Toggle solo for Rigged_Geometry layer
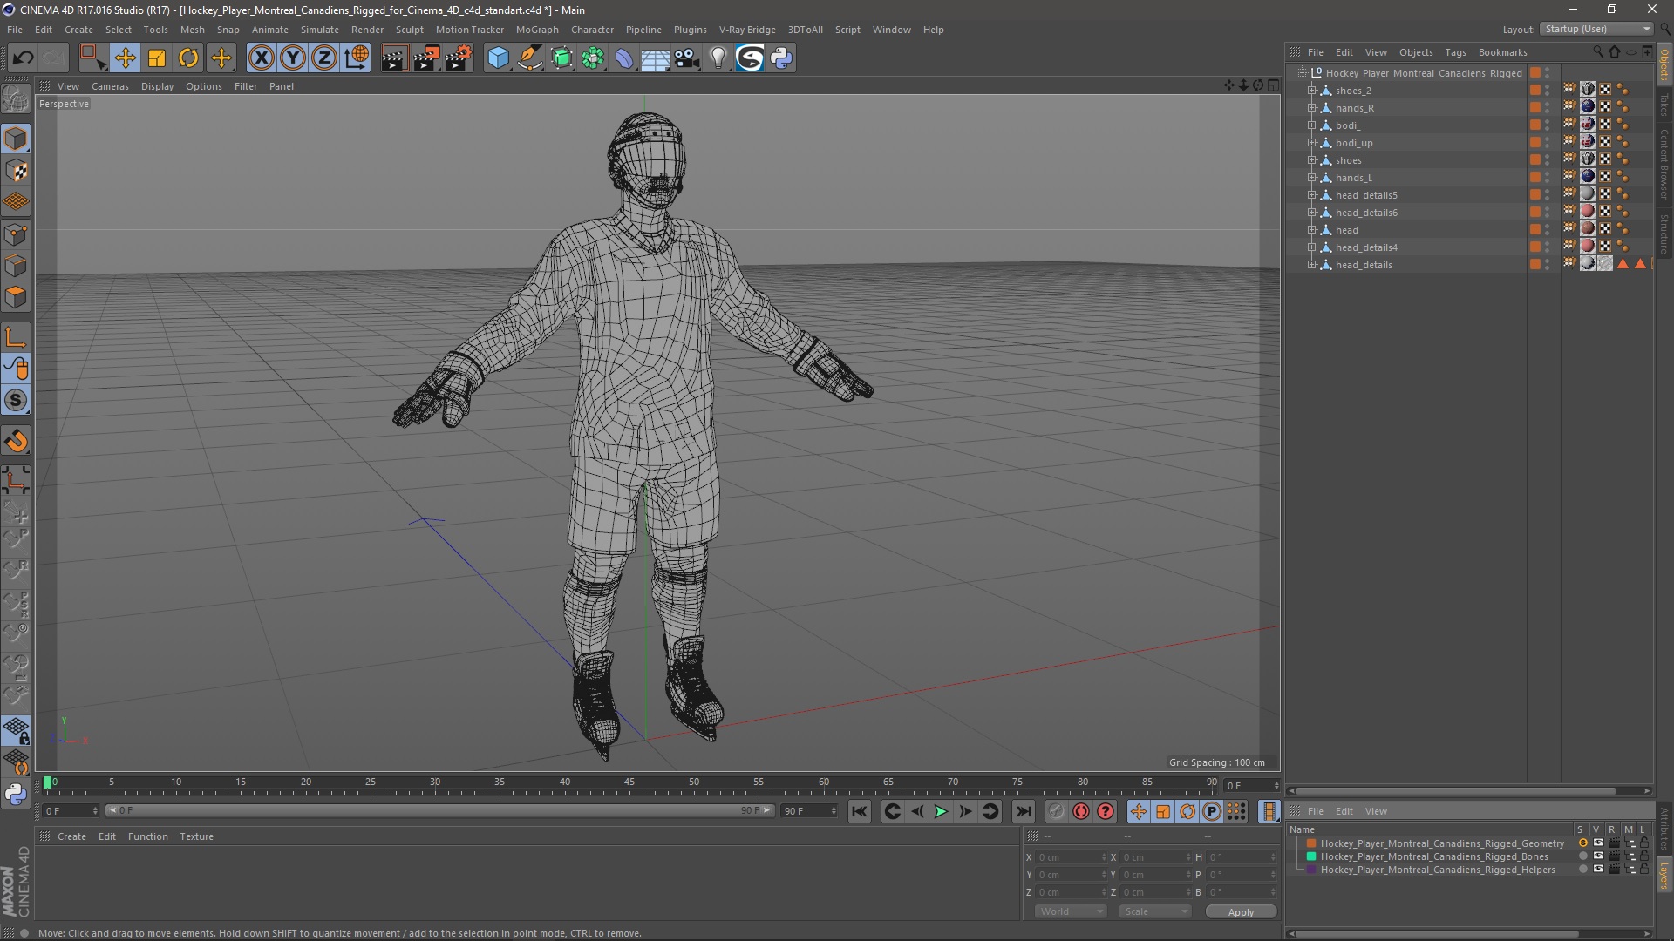 tap(1582, 843)
